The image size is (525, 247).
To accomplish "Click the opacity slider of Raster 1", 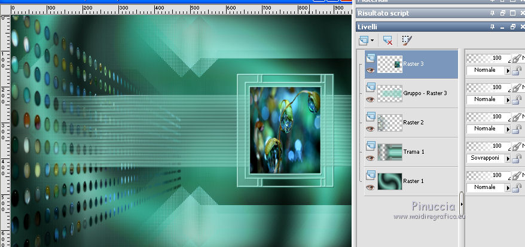I will point(489,175).
